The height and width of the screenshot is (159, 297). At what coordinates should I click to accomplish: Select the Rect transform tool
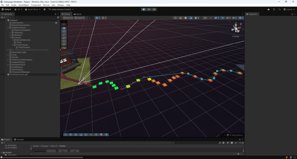point(64,41)
